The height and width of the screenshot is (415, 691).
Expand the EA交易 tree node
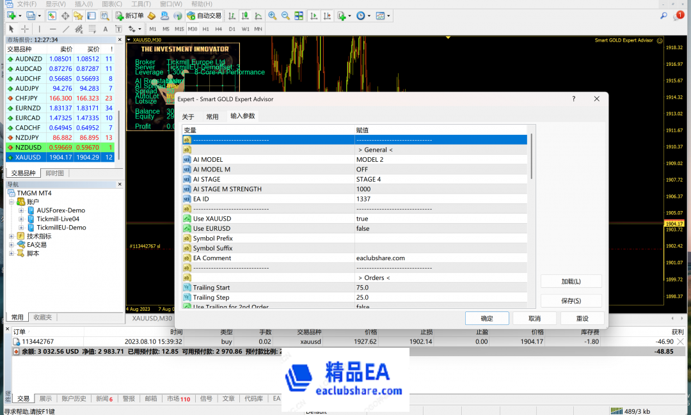point(12,245)
